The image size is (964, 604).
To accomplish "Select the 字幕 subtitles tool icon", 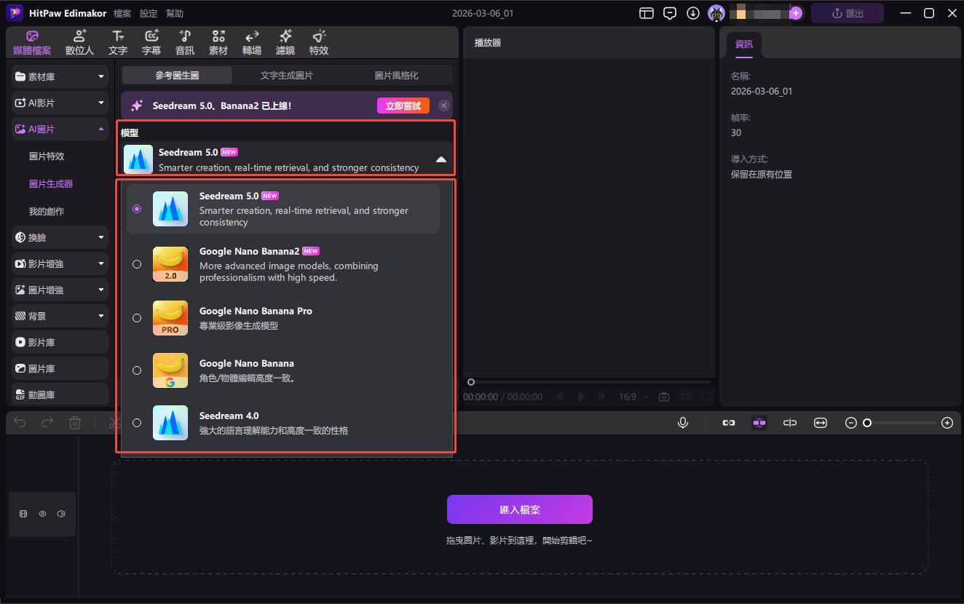I will click(x=151, y=43).
